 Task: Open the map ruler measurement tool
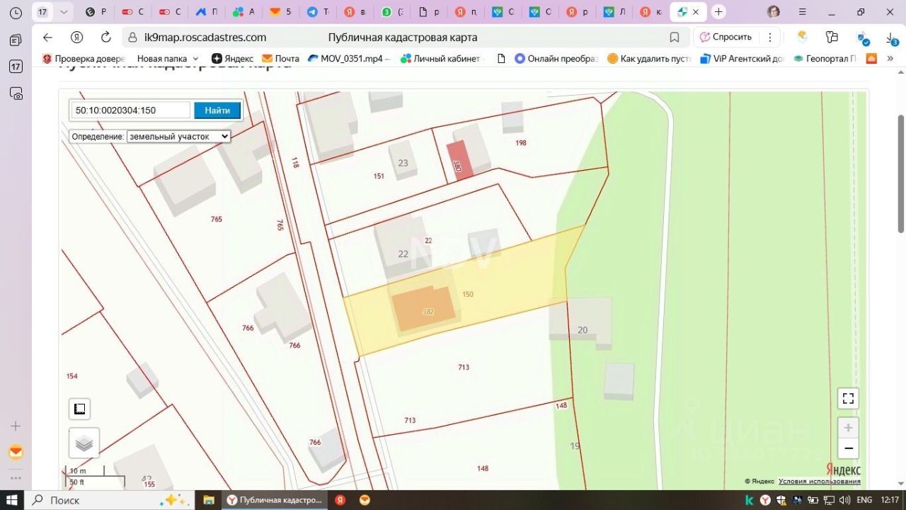coord(80,409)
